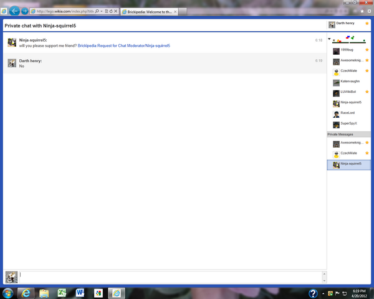The image size is (374, 299).
Task: Refresh the page with the reload icon
Action: coord(111,11)
